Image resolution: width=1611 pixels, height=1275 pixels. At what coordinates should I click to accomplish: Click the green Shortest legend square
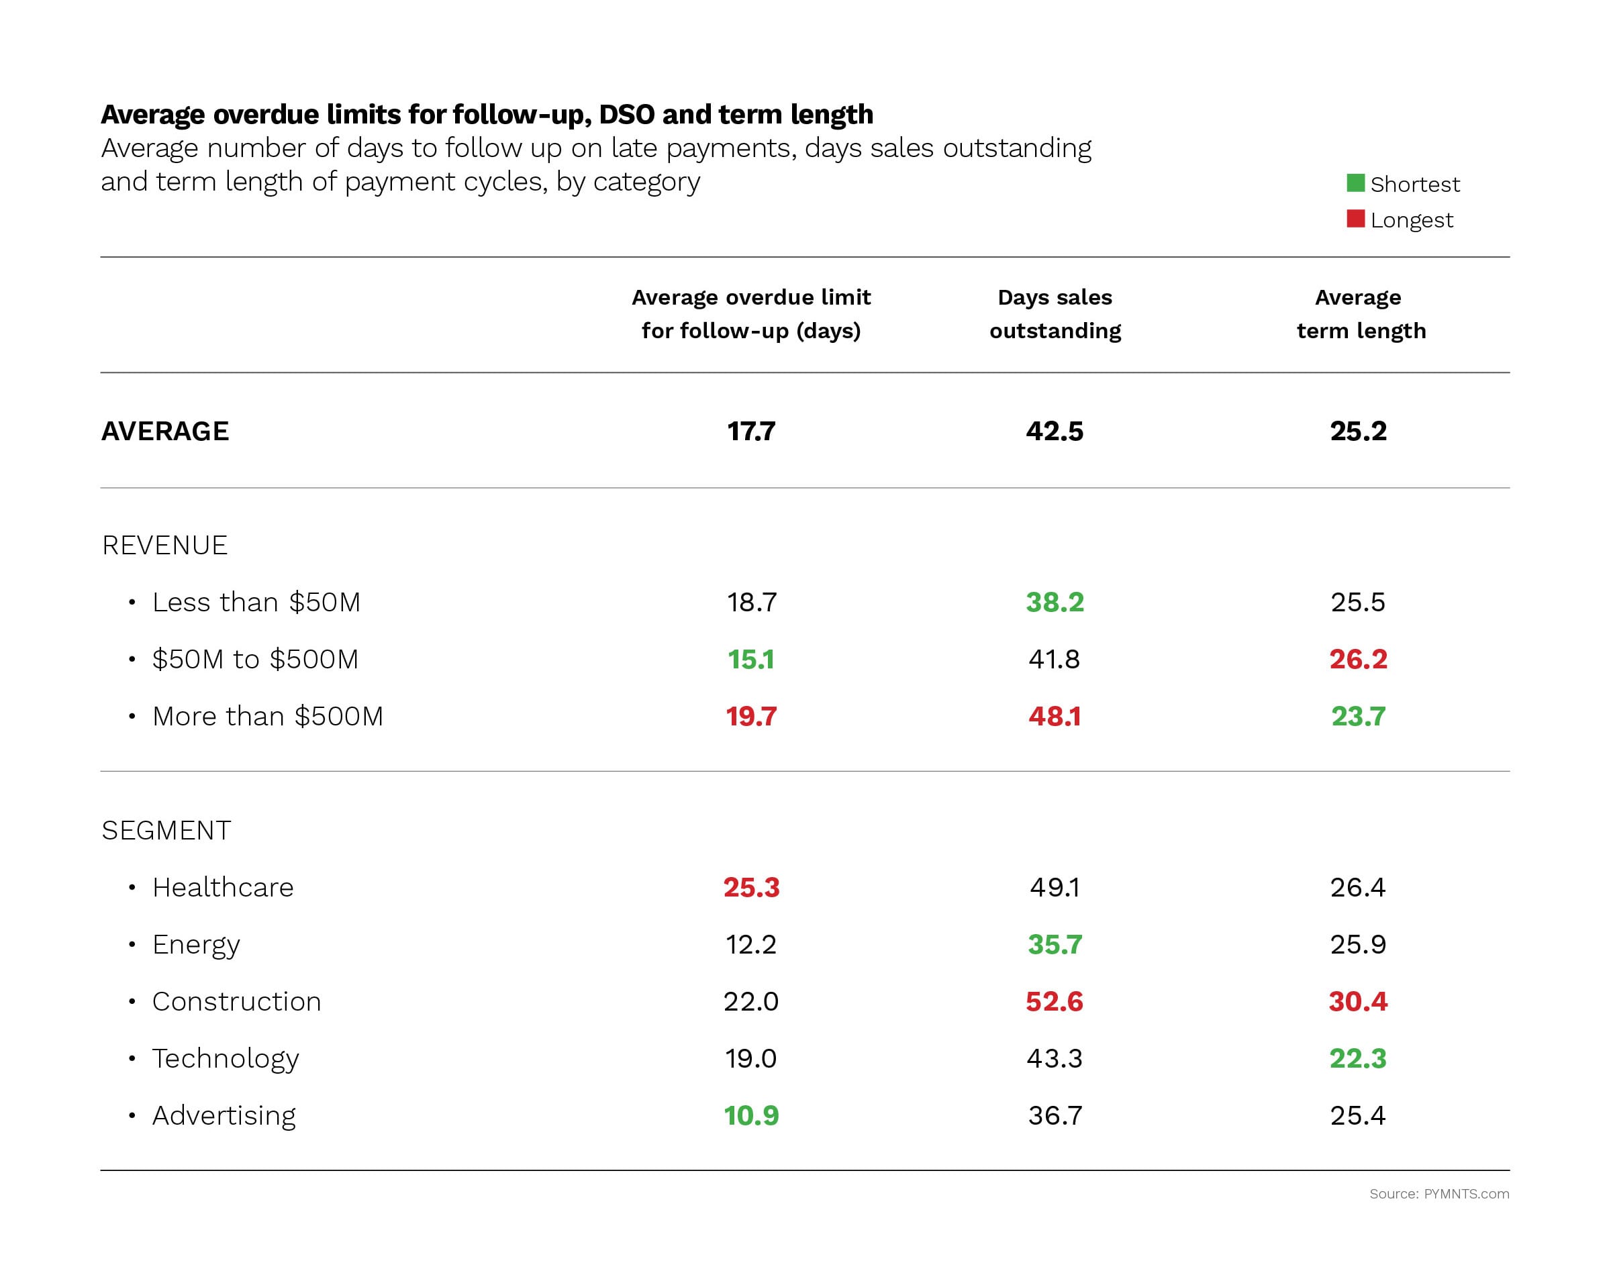click(1355, 183)
